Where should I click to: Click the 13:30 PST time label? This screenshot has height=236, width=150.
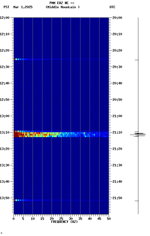(5, 165)
